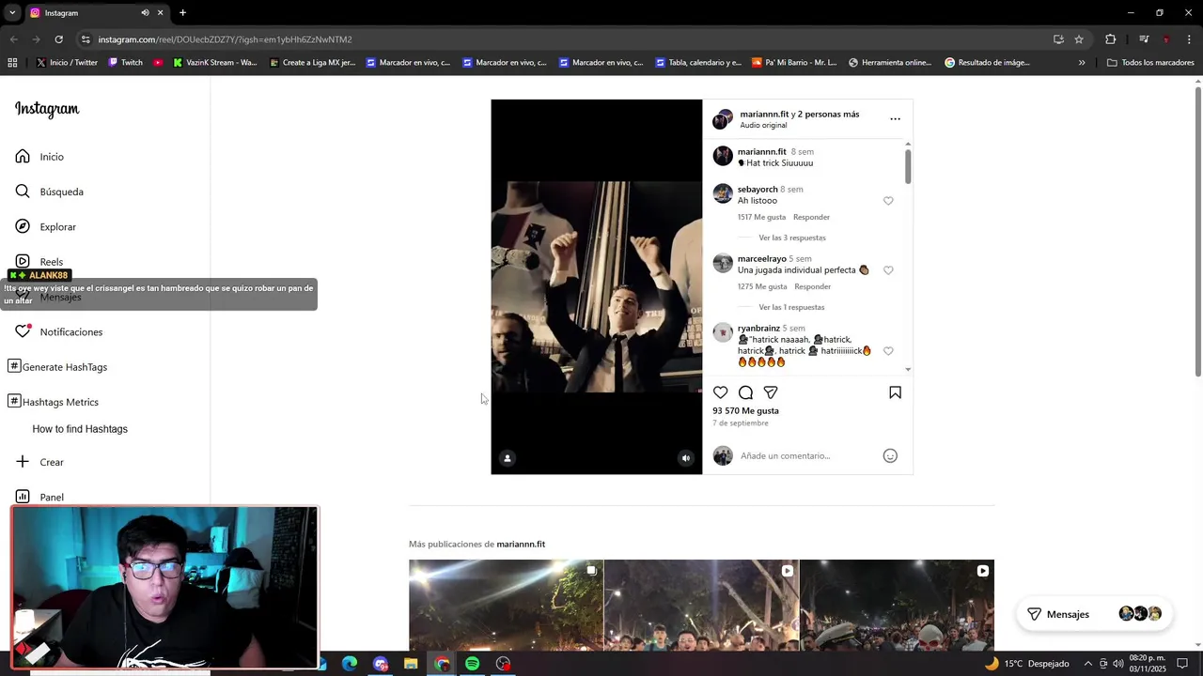Reload the page in Chrome
This screenshot has height=676, width=1203.
point(58,39)
